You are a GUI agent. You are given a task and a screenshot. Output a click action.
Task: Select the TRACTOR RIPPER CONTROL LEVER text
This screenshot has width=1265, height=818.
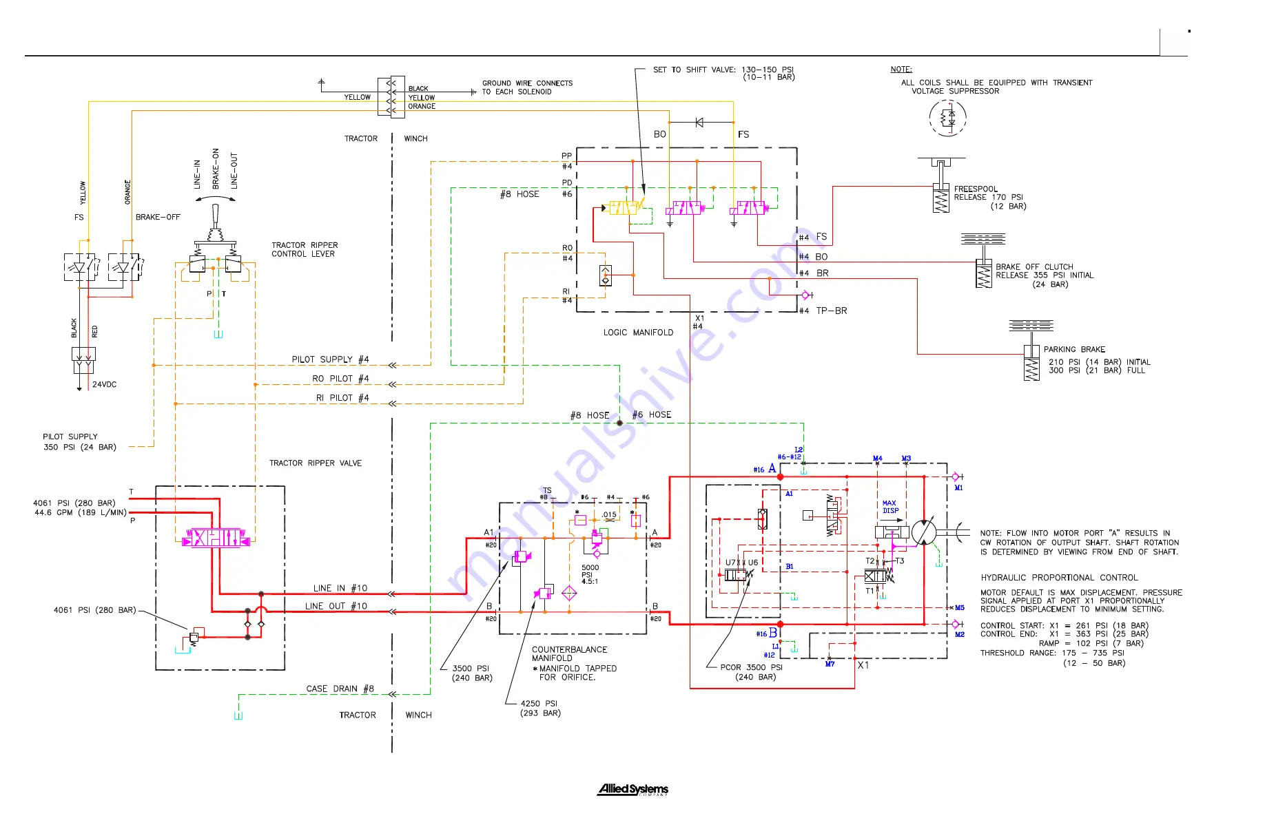305,250
